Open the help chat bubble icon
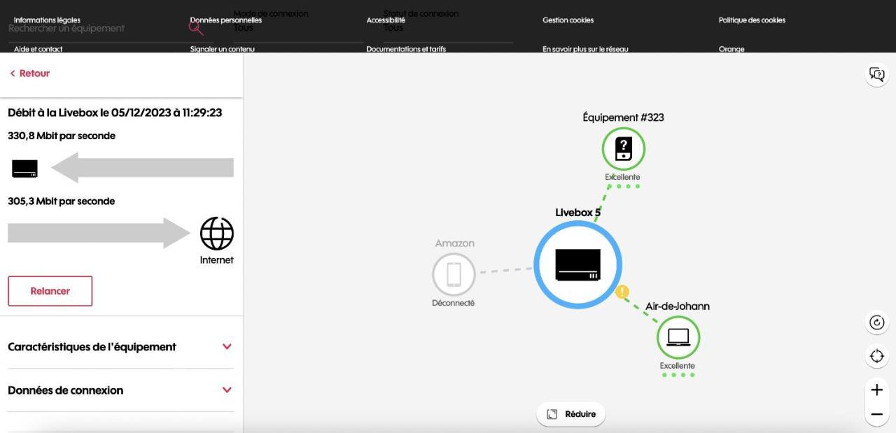Viewport: 896px width, 433px height. click(876, 74)
